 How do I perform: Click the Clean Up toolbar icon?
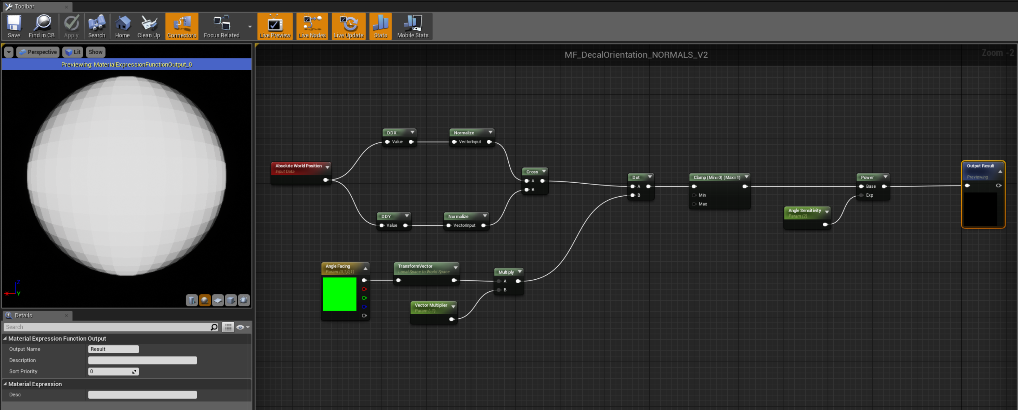pos(148,26)
